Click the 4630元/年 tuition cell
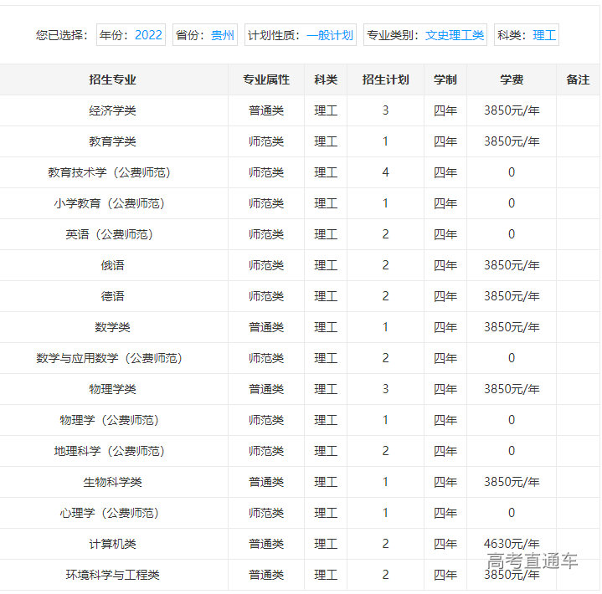The height and width of the screenshot is (594, 602). coord(512,544)
